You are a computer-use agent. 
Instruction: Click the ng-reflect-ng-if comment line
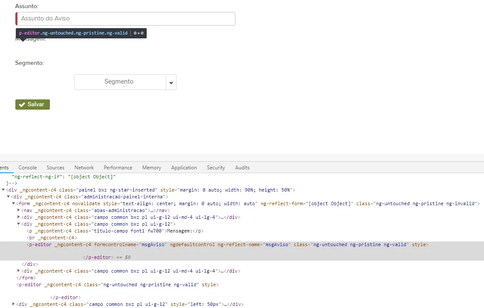64,177
